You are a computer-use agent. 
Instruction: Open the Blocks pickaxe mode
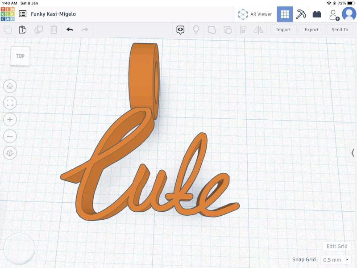pos(301,14)
